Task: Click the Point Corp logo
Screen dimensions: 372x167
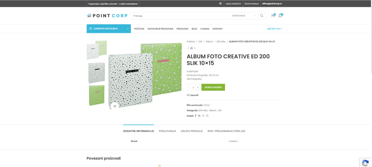Action: 107,16
